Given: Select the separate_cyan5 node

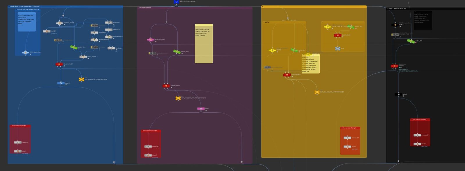Looking at the screenshot, I should (60, 23).
